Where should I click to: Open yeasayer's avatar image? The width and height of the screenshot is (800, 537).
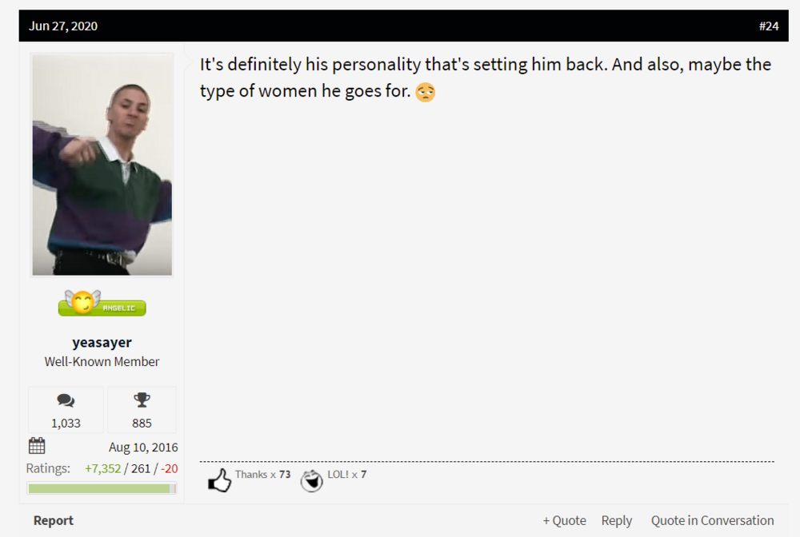tap(102, 165)
